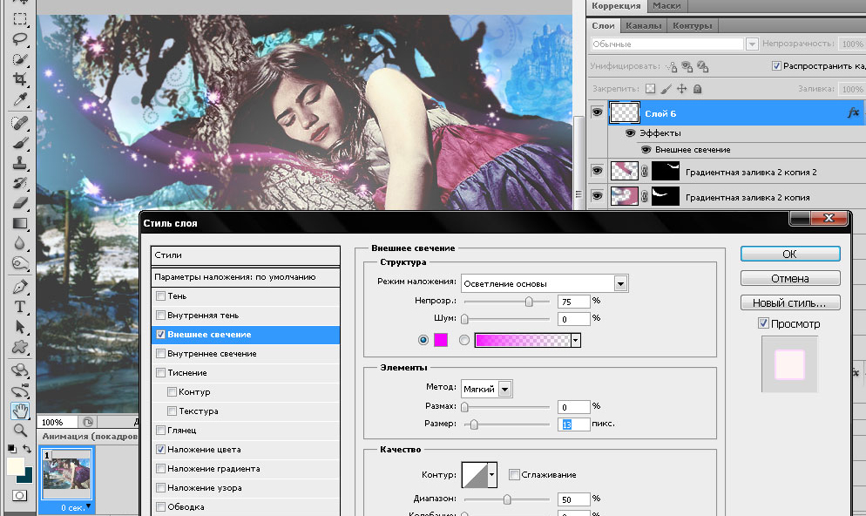Select the Lasso tool

(x=20, y=38)
